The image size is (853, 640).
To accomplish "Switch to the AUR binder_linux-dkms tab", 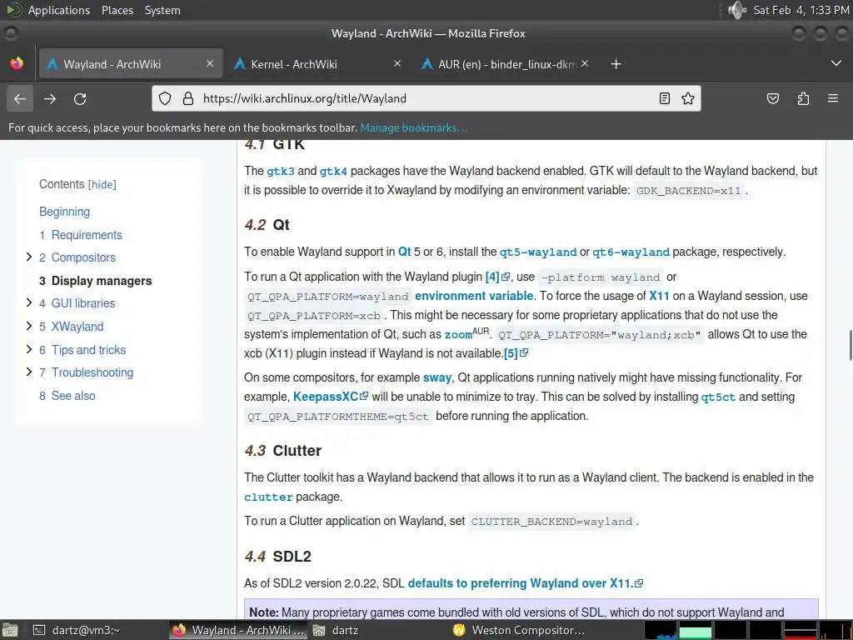I will 505,63.
